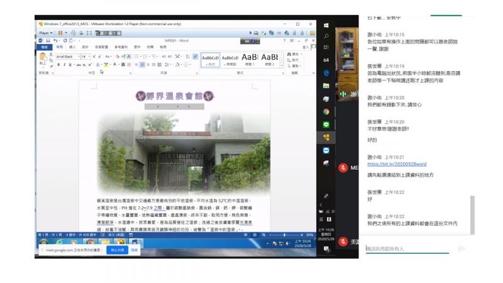Viewport: 503px width, 283px height.
Task: Click the VMware pause button icon
Action: [60, 33]
